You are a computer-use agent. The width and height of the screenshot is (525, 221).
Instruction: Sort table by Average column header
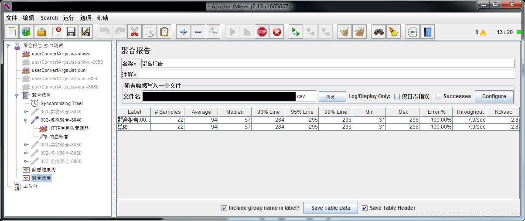201,112
